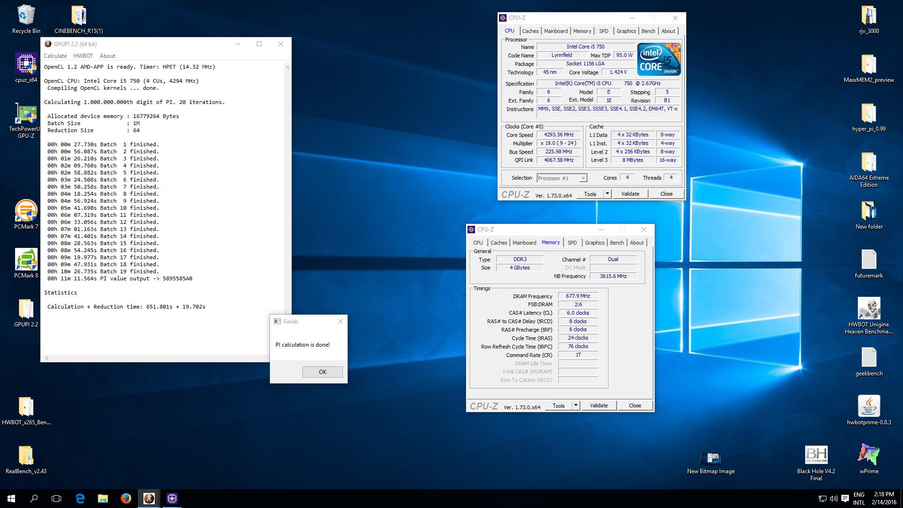Click the GPUPI horizontal scrollbar left arrow
The height and width of the screenshot is (508, 903).
[46, 358]
